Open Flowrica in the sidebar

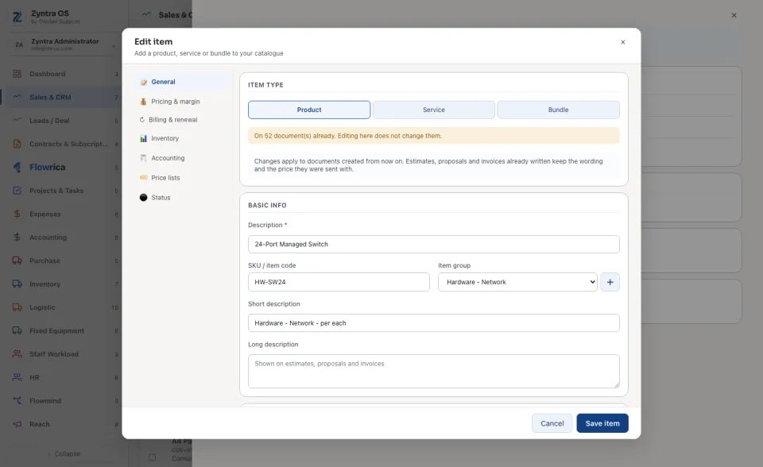(x=61, y=168)
